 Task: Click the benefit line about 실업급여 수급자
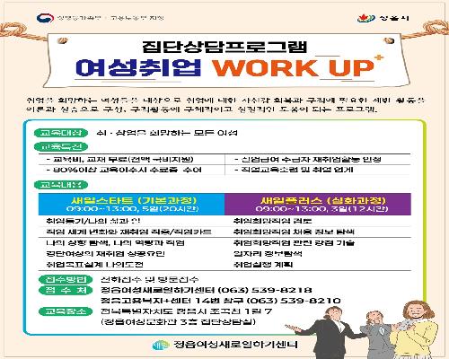(308, 159)
